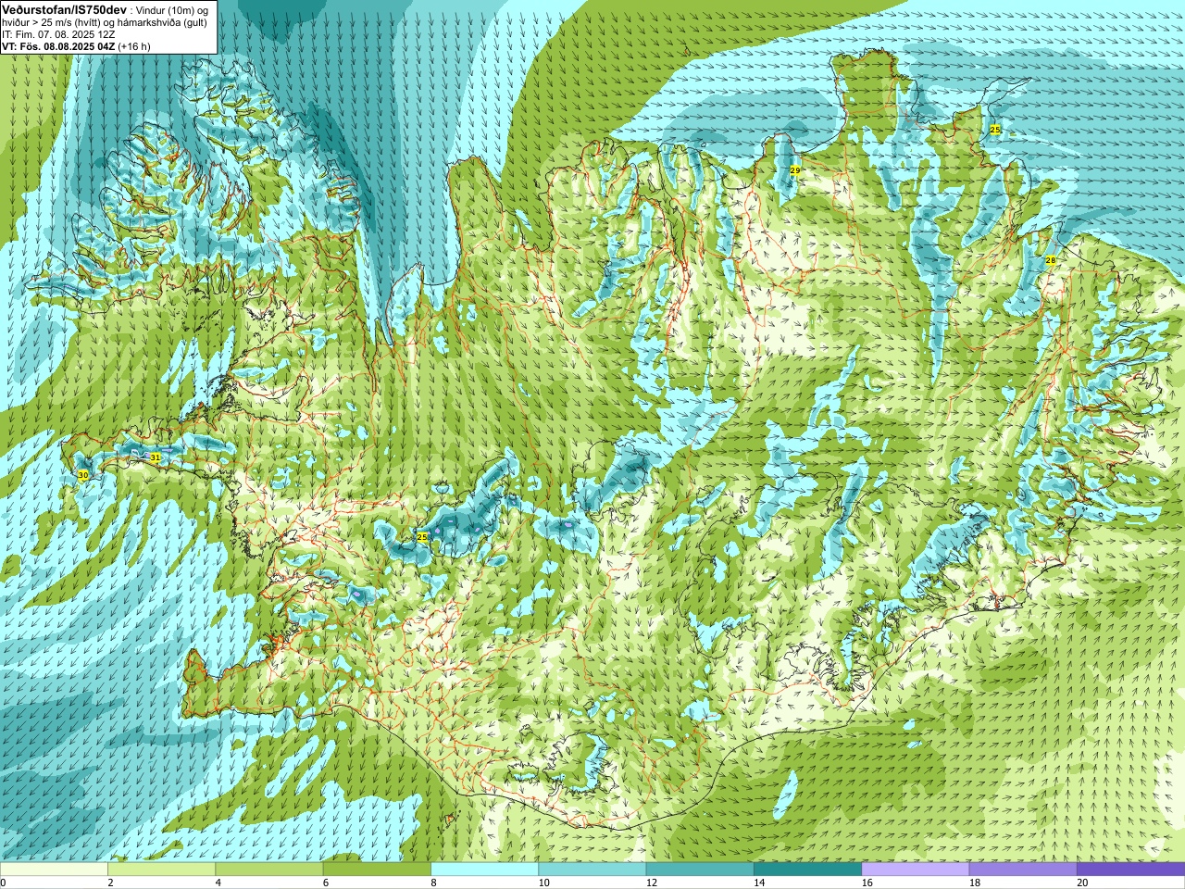Select the 6–8 m/s olive green legend swatch
This screenshot has width=1185, height=889.
[377, 870]
